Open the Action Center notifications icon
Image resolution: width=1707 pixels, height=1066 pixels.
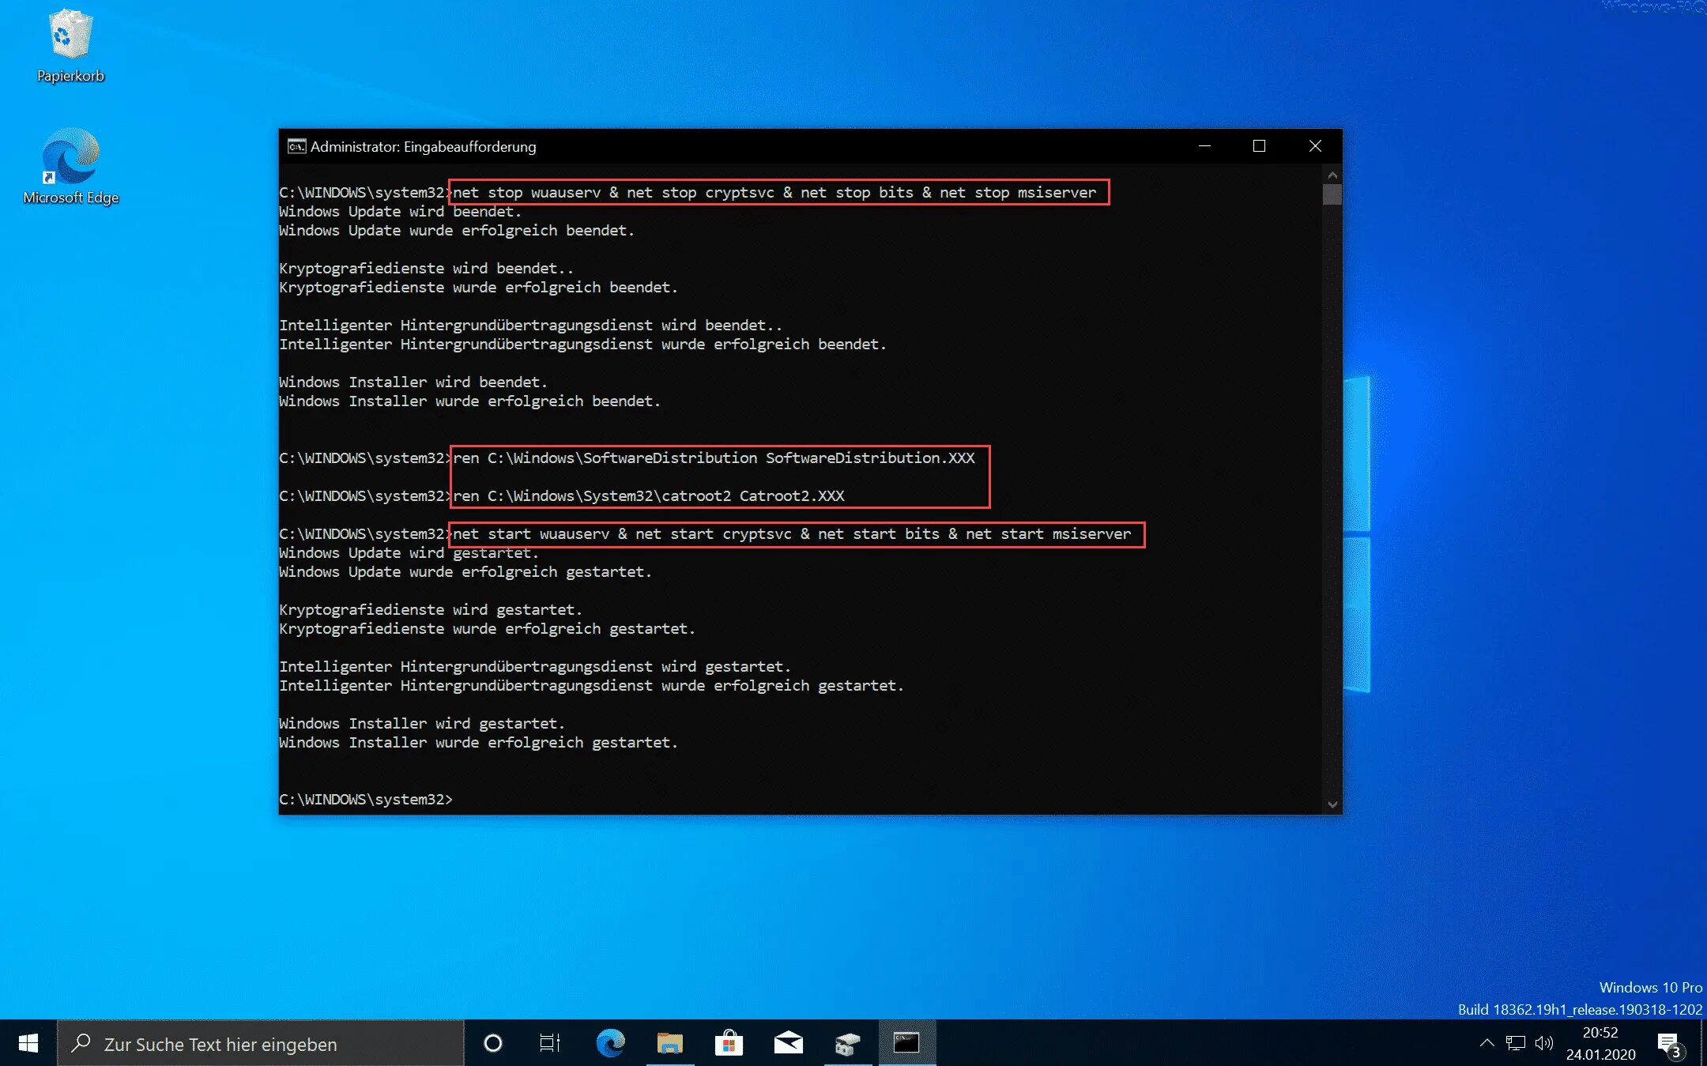(x=1670, y=1045)
